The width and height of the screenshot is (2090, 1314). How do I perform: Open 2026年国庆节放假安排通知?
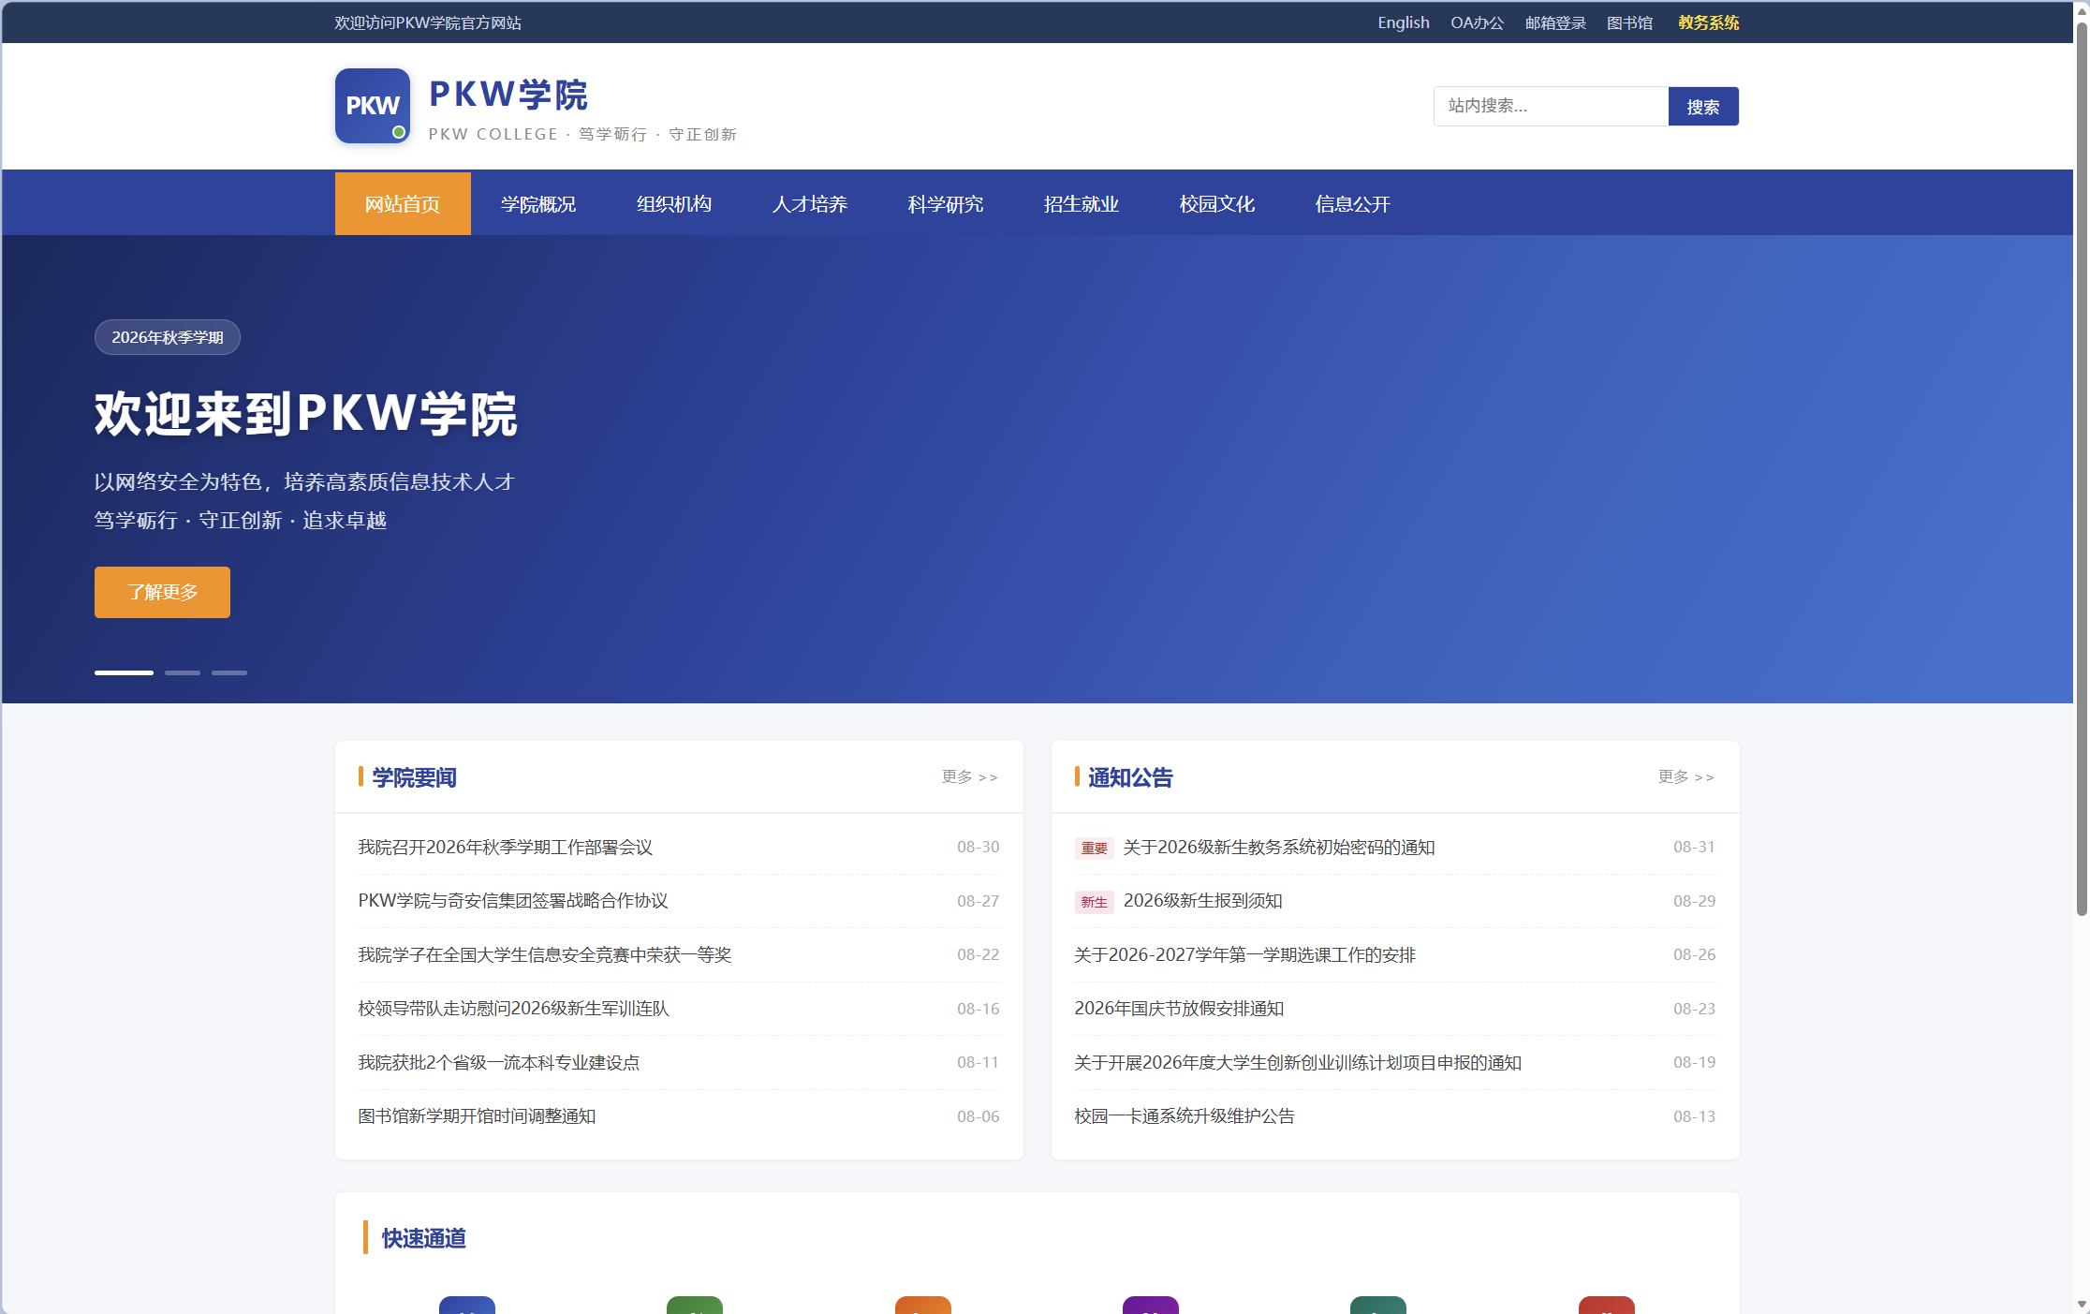[x=1180, y=1008]
